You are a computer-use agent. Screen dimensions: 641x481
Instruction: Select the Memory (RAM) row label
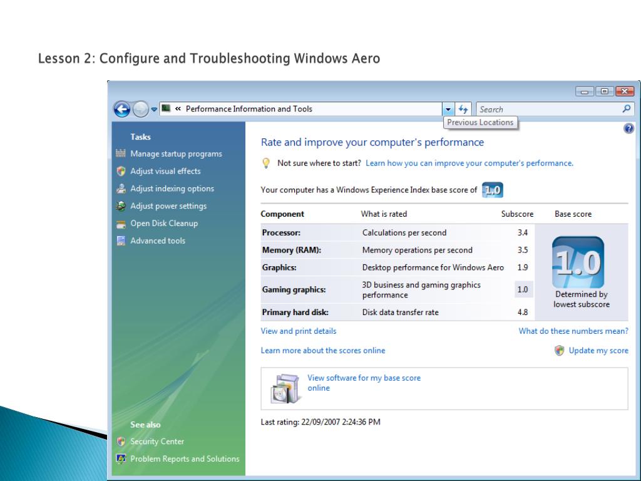coord(292,250)
